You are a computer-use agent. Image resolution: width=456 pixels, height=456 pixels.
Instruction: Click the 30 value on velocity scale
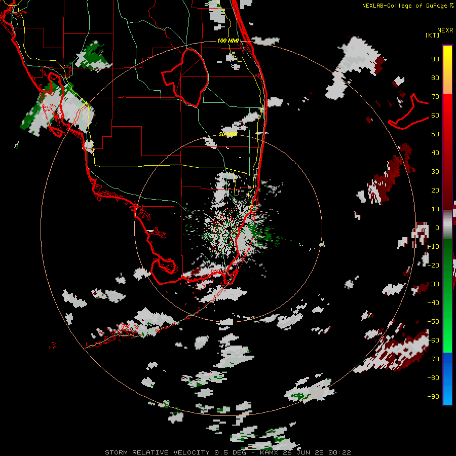(x=435, y=172)
